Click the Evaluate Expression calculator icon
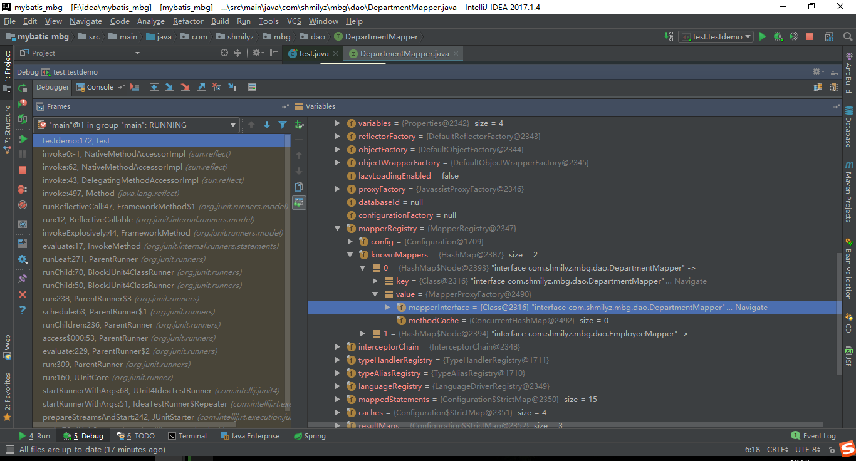This screenshot has height=461, width=856. (252, 87)
